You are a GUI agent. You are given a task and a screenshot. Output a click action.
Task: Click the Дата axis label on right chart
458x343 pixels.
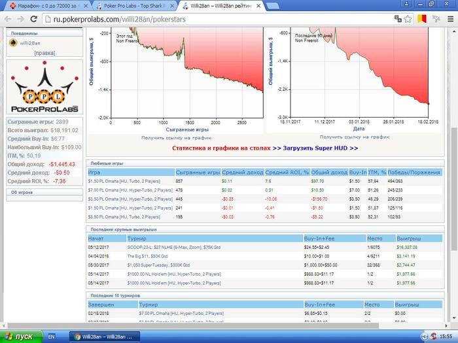point(359,129)
